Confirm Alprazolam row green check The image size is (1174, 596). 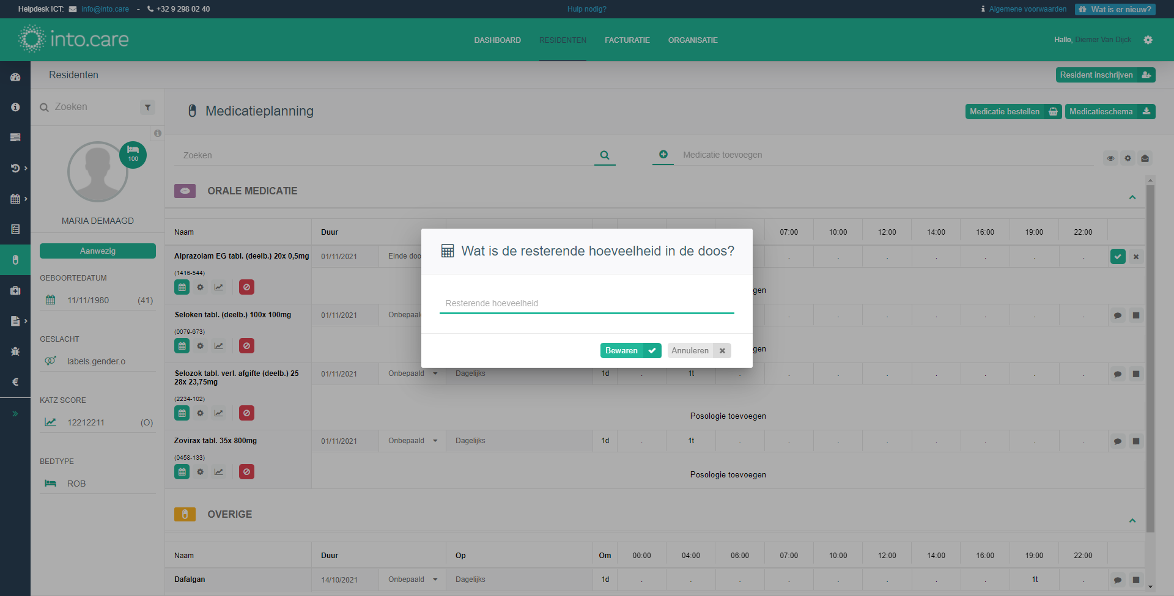coord(1118,257)
